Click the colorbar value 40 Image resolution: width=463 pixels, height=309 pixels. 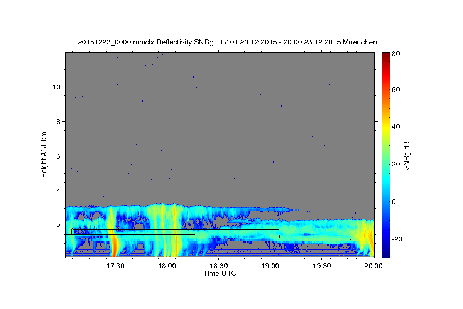[396, 127]
